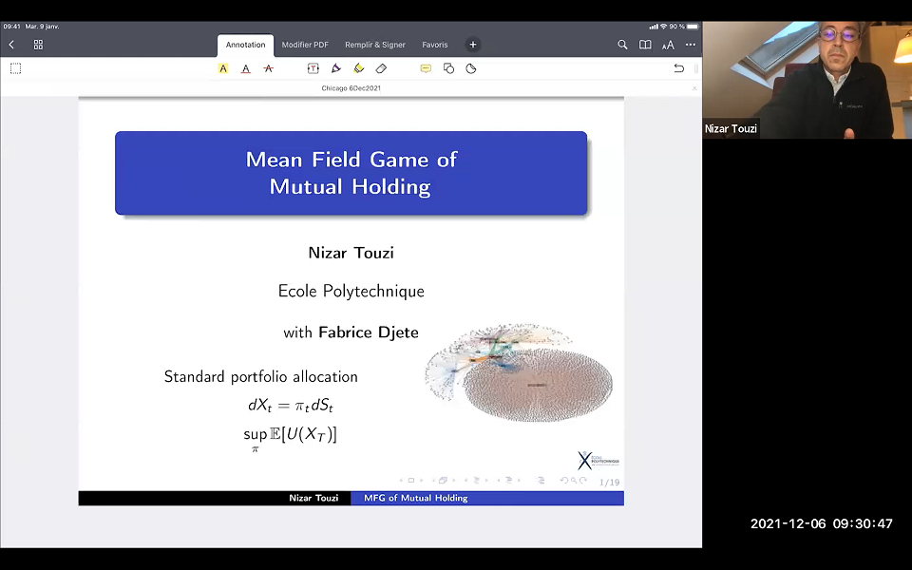Choose the text box annotation tool
The width and height of the screenshot is (912, 570).
(x=313, y=67)
